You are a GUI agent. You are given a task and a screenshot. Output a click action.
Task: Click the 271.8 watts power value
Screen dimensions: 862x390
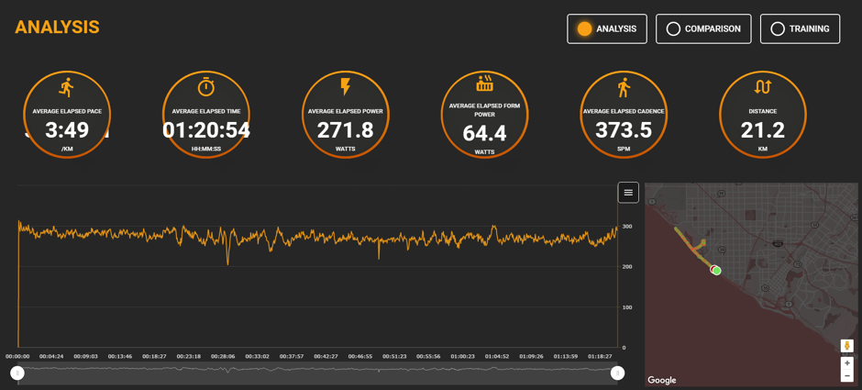click(345, 130)
